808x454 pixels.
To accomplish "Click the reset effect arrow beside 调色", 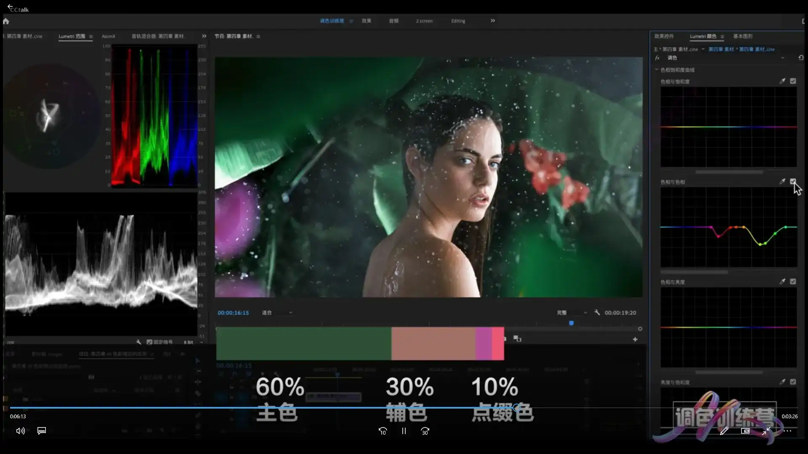I will 801,58.
